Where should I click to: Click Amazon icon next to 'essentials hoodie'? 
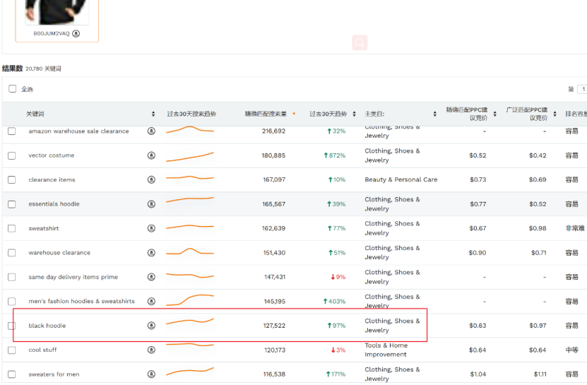[151, 204]
